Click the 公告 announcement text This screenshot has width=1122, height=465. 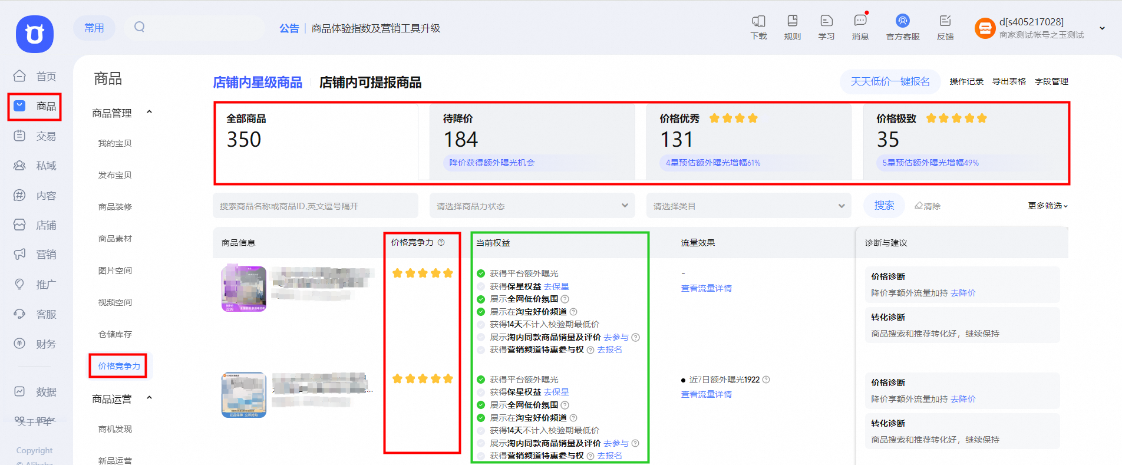coord(289,28)
